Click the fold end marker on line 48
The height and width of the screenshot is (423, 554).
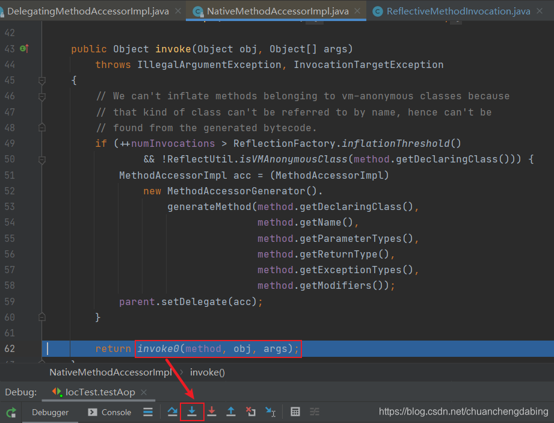click(x=42, y=128)
